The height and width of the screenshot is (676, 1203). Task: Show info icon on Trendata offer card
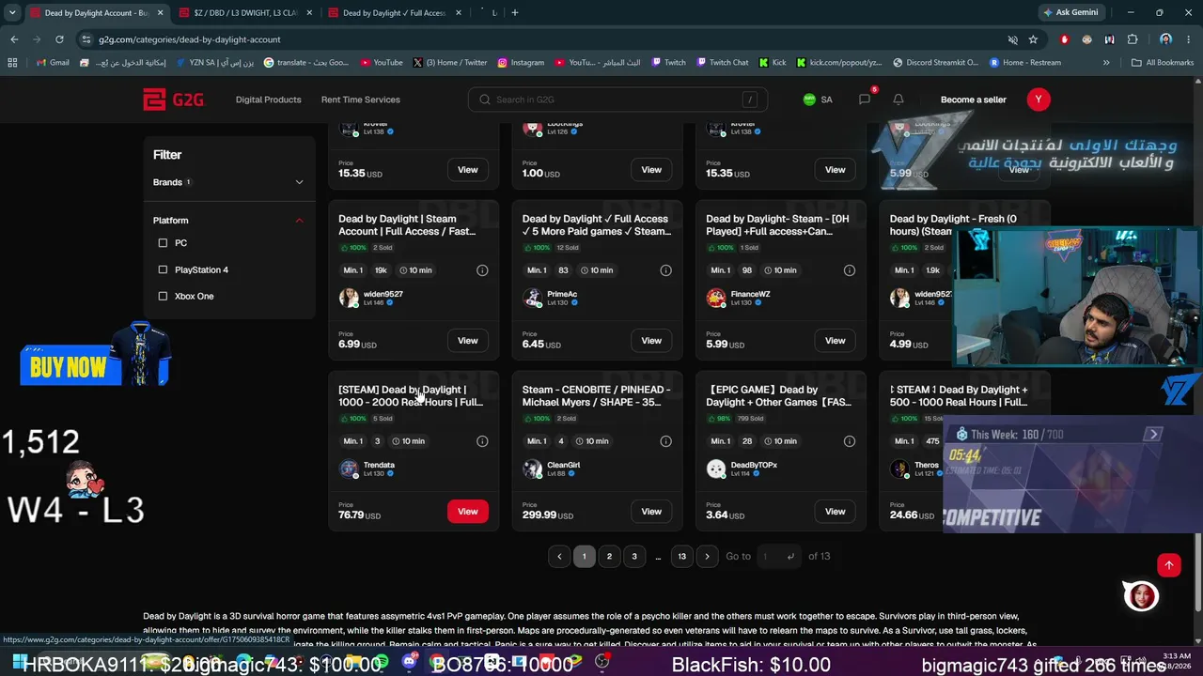482,441
